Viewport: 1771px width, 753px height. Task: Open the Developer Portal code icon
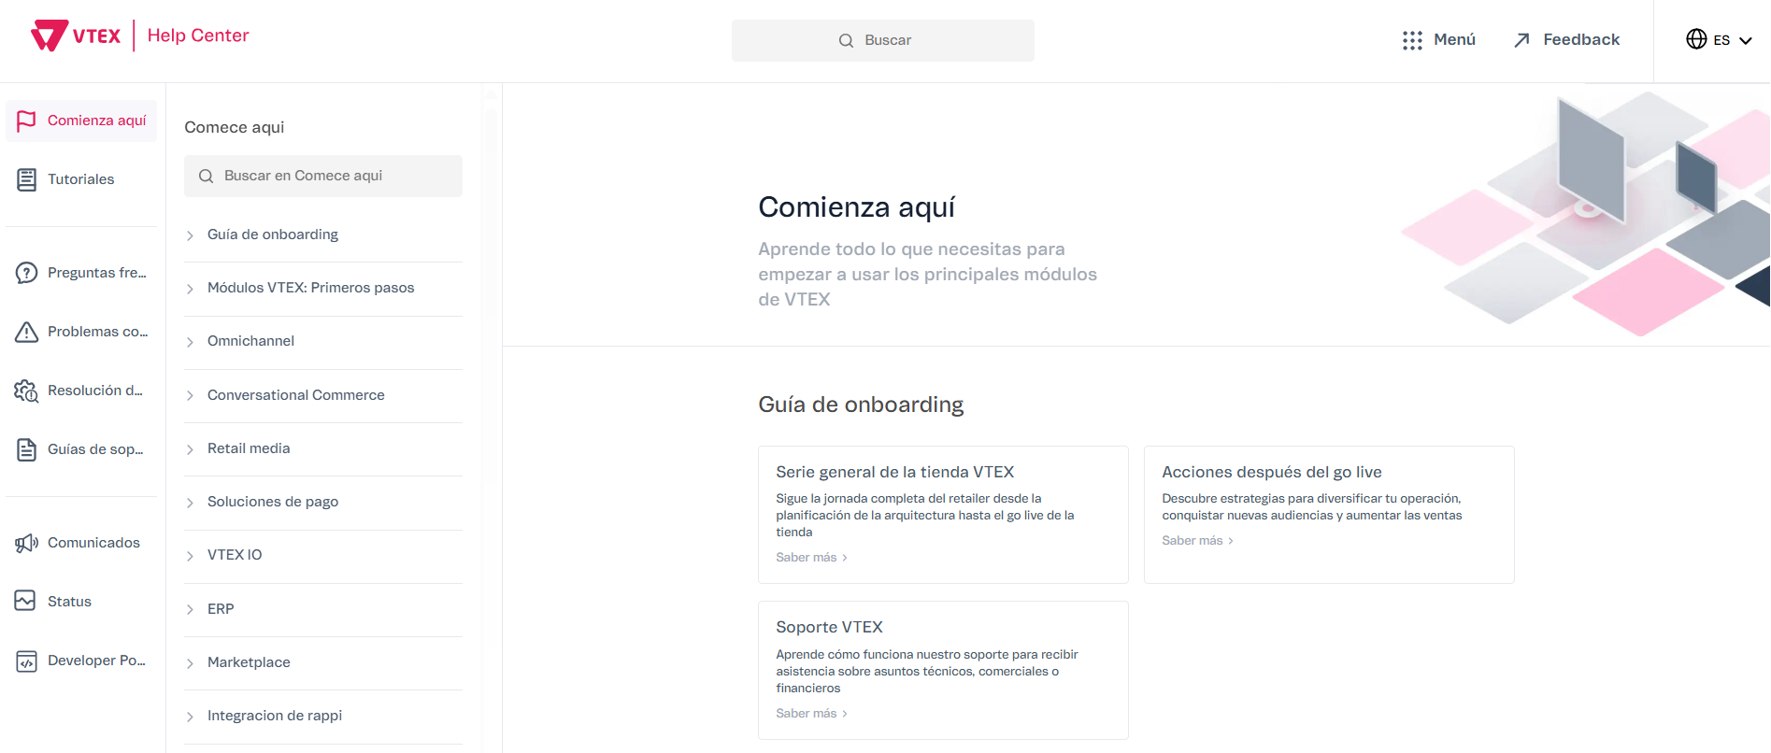[x=27, y=661]
